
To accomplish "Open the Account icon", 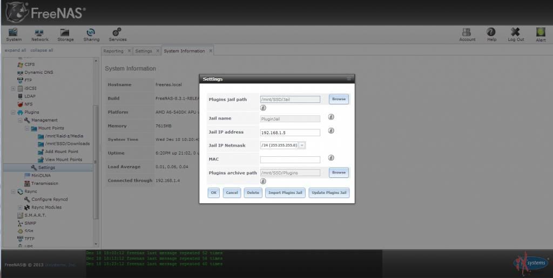I will [467, 35].
